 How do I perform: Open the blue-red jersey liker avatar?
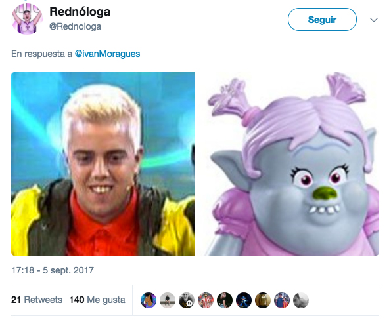coord(282,300)
